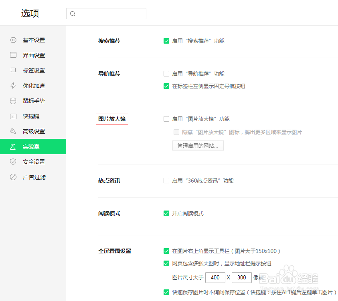Click the 快捷键 keyboard icon

13,116
